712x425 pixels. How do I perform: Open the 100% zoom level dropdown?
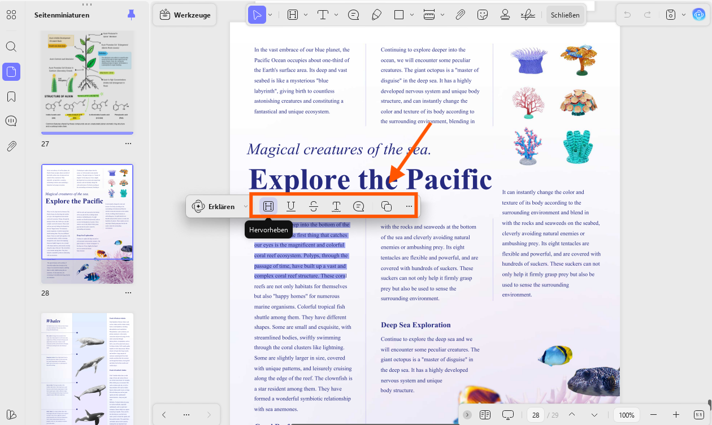627,415
